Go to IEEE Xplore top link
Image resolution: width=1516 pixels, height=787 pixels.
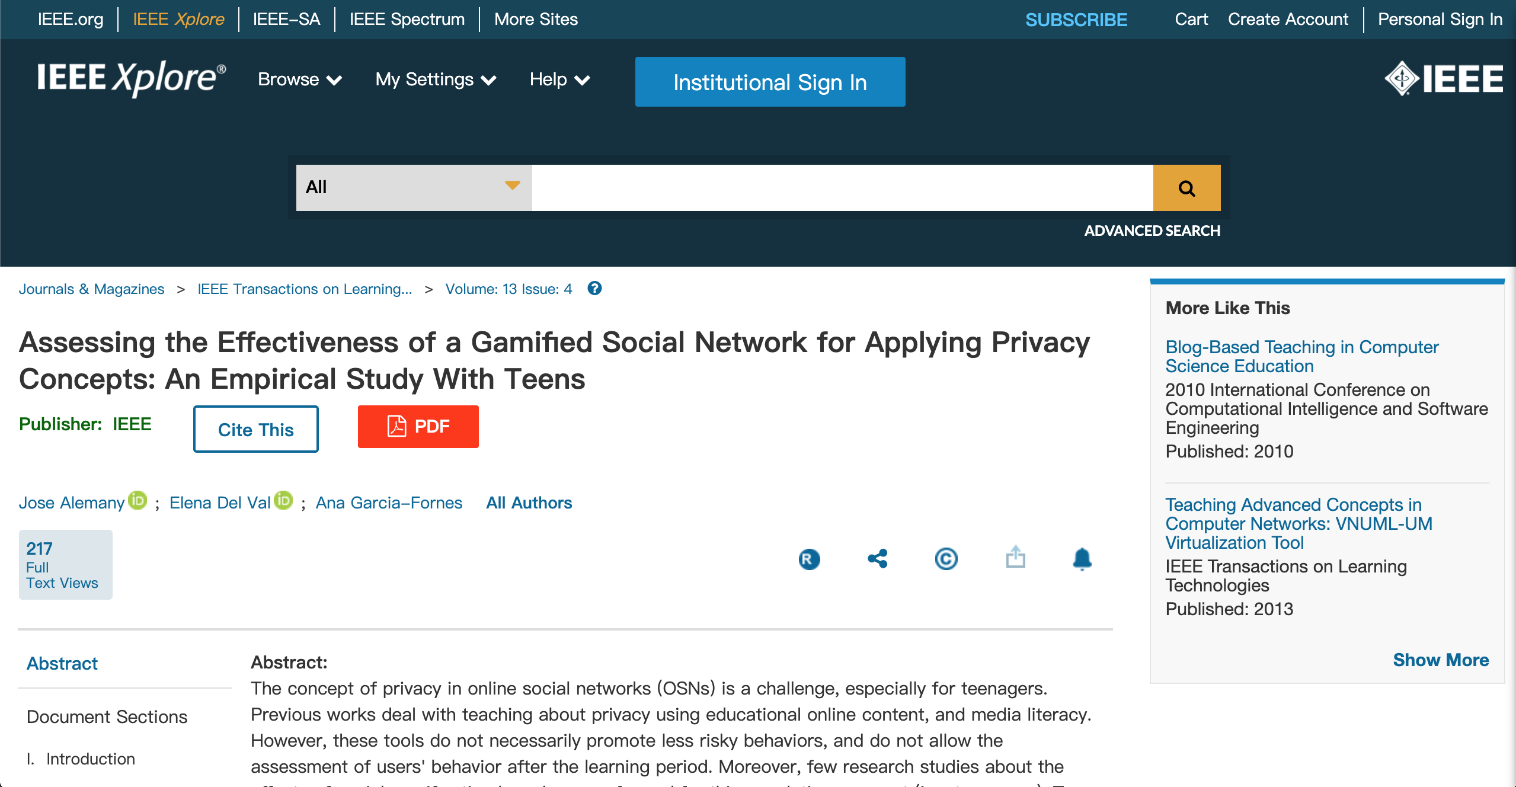[x=178, y=19]
